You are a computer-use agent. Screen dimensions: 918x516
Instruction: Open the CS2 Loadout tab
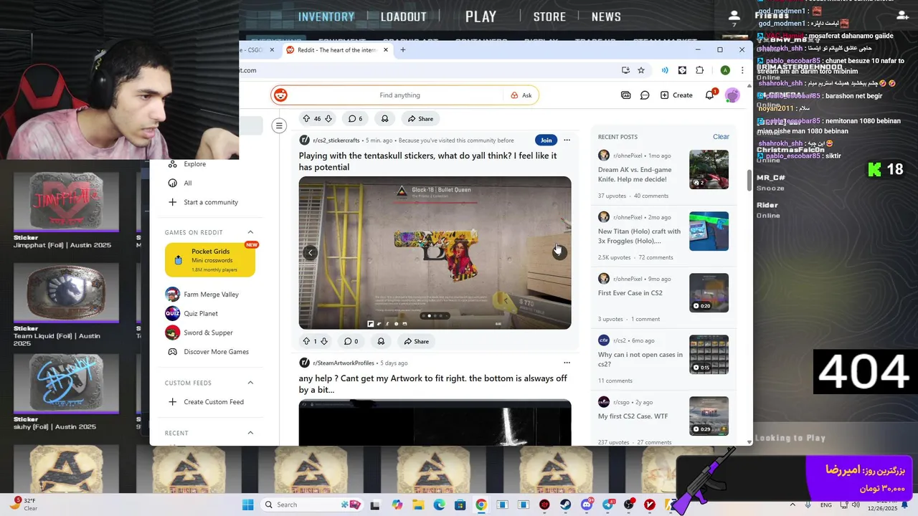click(404, 16)
